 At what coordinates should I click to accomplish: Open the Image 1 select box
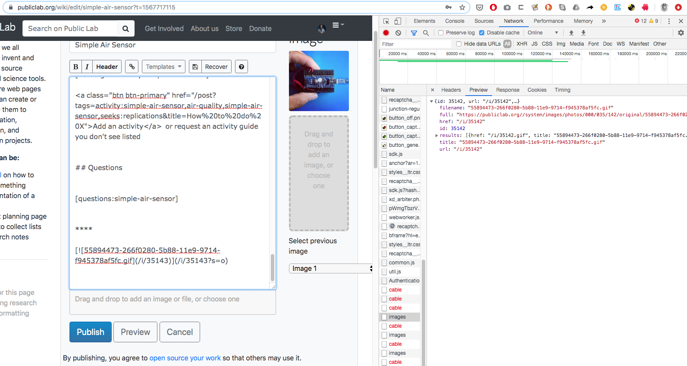tap(330, 268)
